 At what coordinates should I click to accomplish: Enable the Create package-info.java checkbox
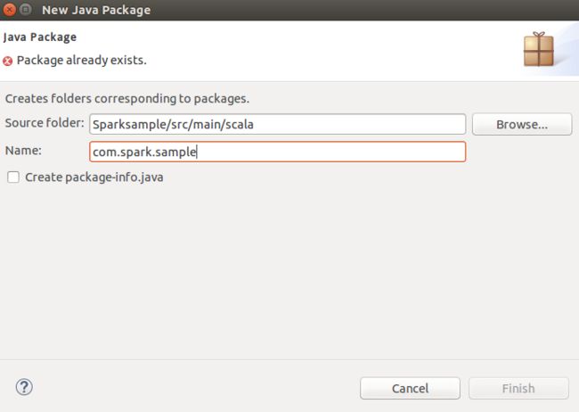pyautogui.click(x=13, y=177)
